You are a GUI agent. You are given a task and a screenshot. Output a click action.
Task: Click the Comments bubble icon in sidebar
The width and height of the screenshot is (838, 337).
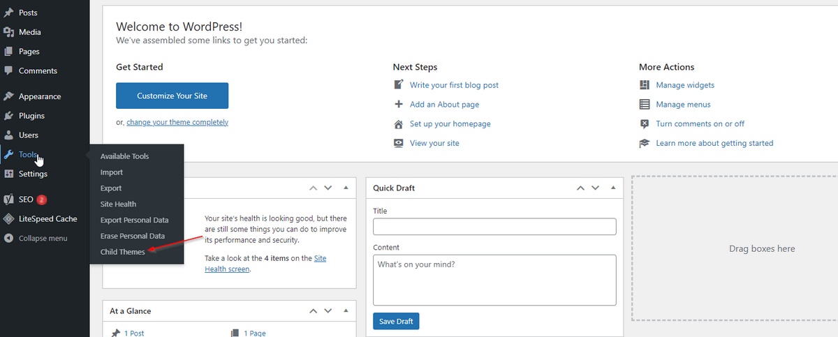(8, 70)
